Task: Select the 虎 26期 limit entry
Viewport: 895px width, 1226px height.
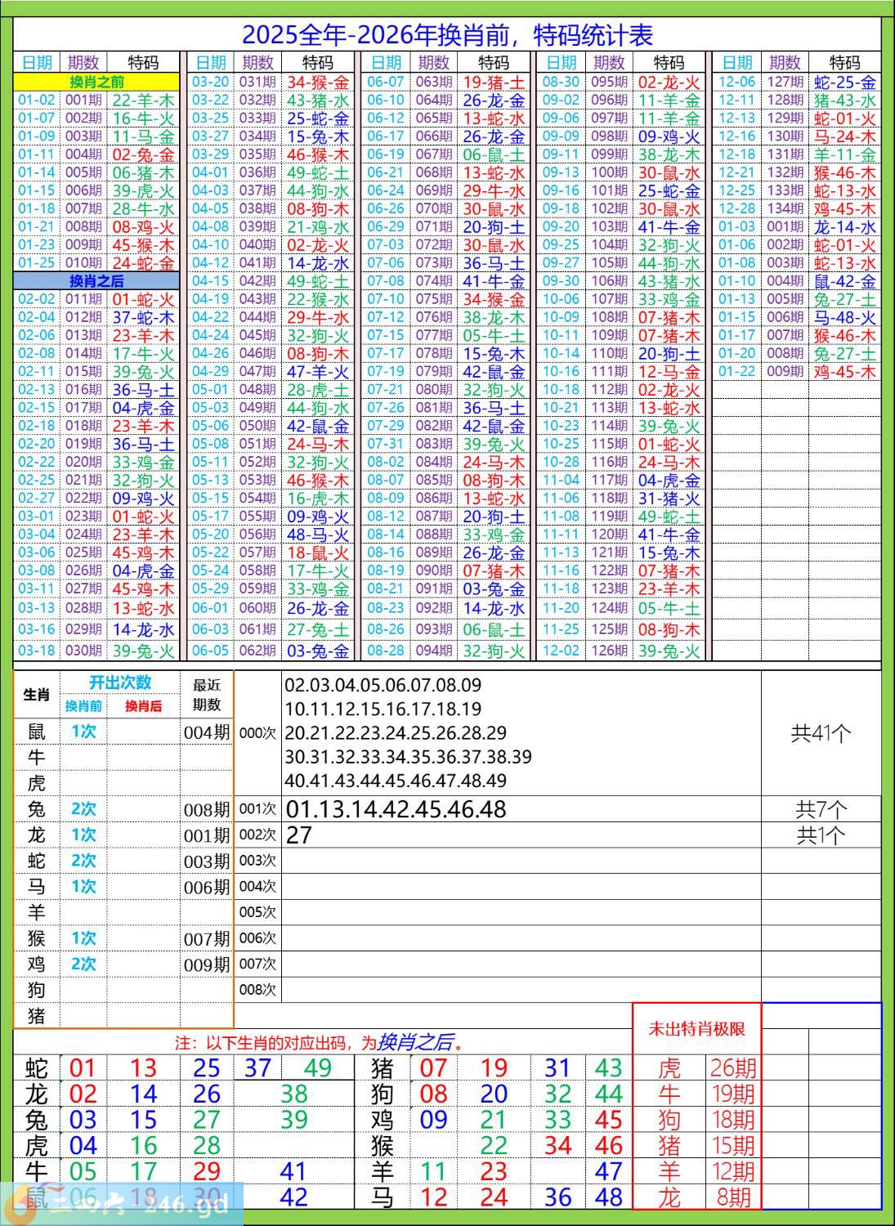Action: [x=696, y=1067]
